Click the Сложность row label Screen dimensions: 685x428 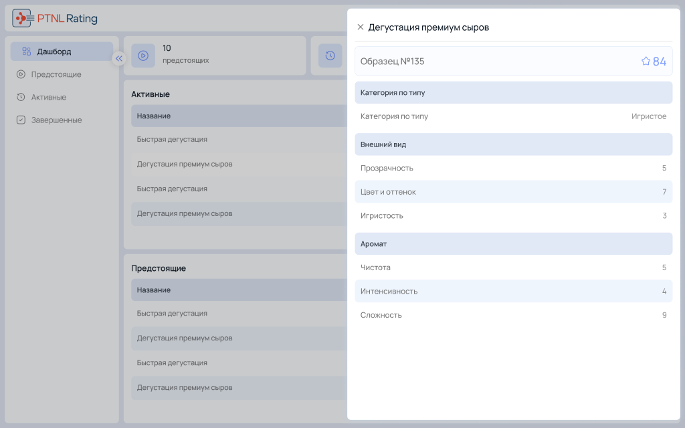tap(381, 315)
